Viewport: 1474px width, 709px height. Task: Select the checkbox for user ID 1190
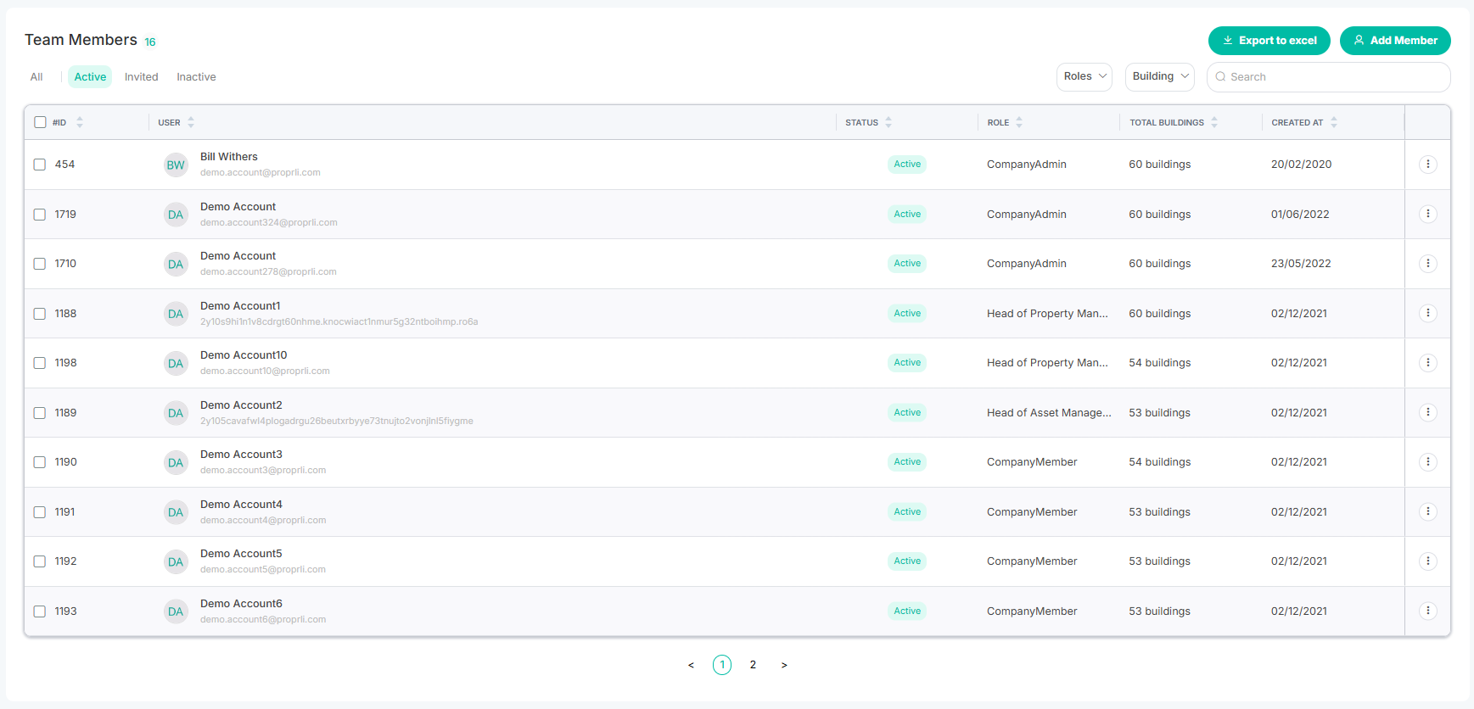[x=40, y=462]
